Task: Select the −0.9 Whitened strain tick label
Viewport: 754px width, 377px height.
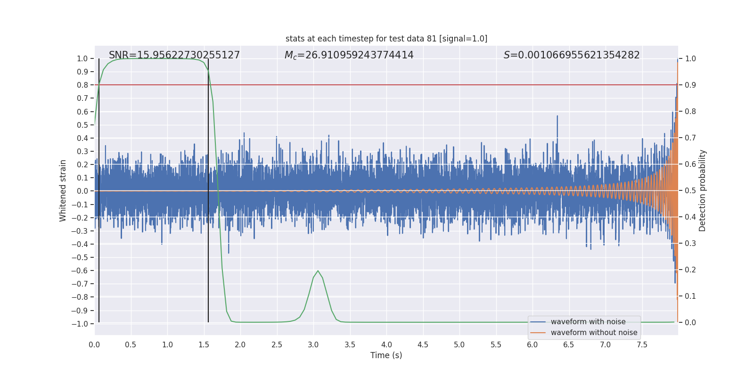Action: [x=80, y=311]
